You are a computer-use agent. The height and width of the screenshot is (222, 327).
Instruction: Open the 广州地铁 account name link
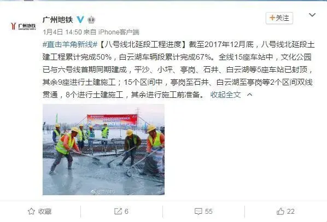tap(58, 20)
